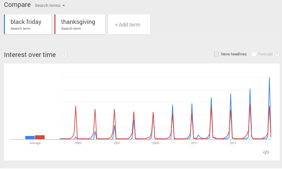Select the 2009 axis label
The image size is (282, 169).
pyautogui.click(x=156, y=143)
